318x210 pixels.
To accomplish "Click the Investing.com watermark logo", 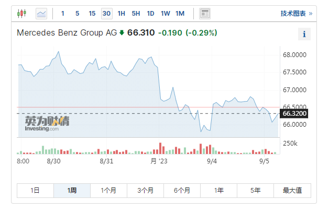I will 47,124.
